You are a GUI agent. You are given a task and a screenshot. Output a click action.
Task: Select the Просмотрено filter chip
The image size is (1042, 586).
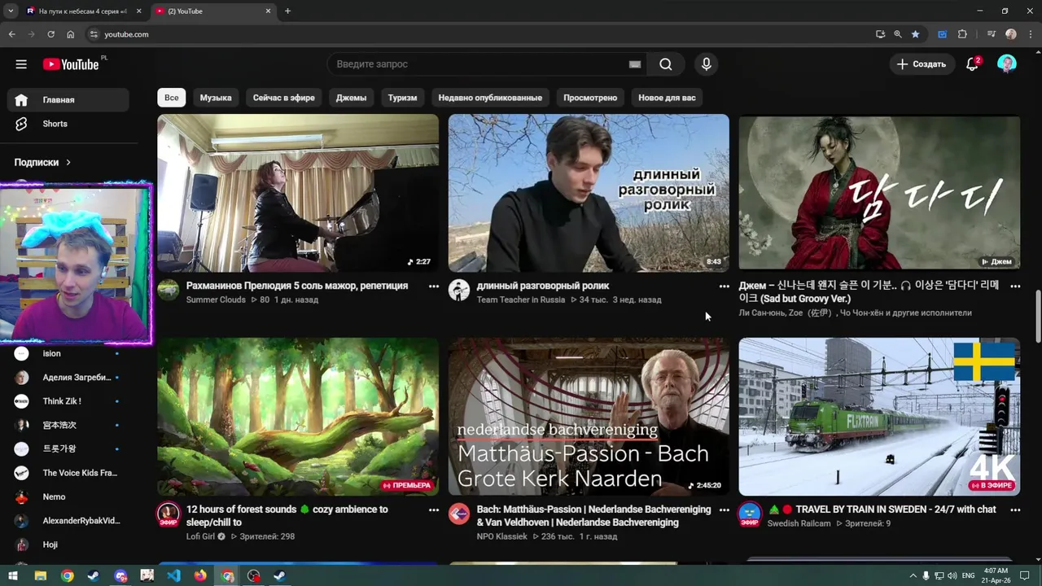(590, 98)
